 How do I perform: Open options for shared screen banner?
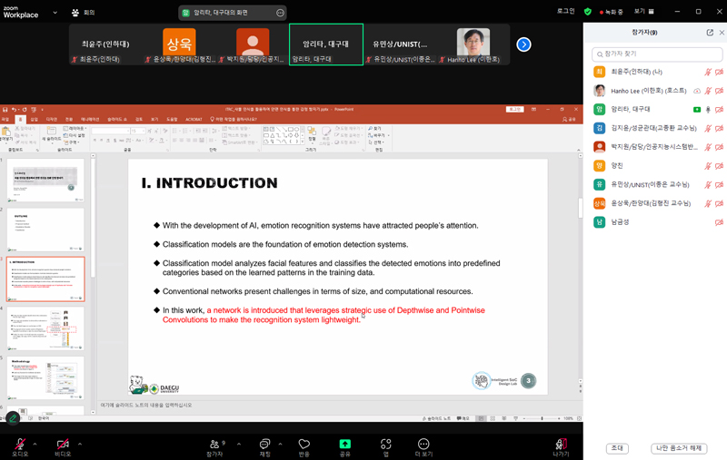[x=280, y=13]
